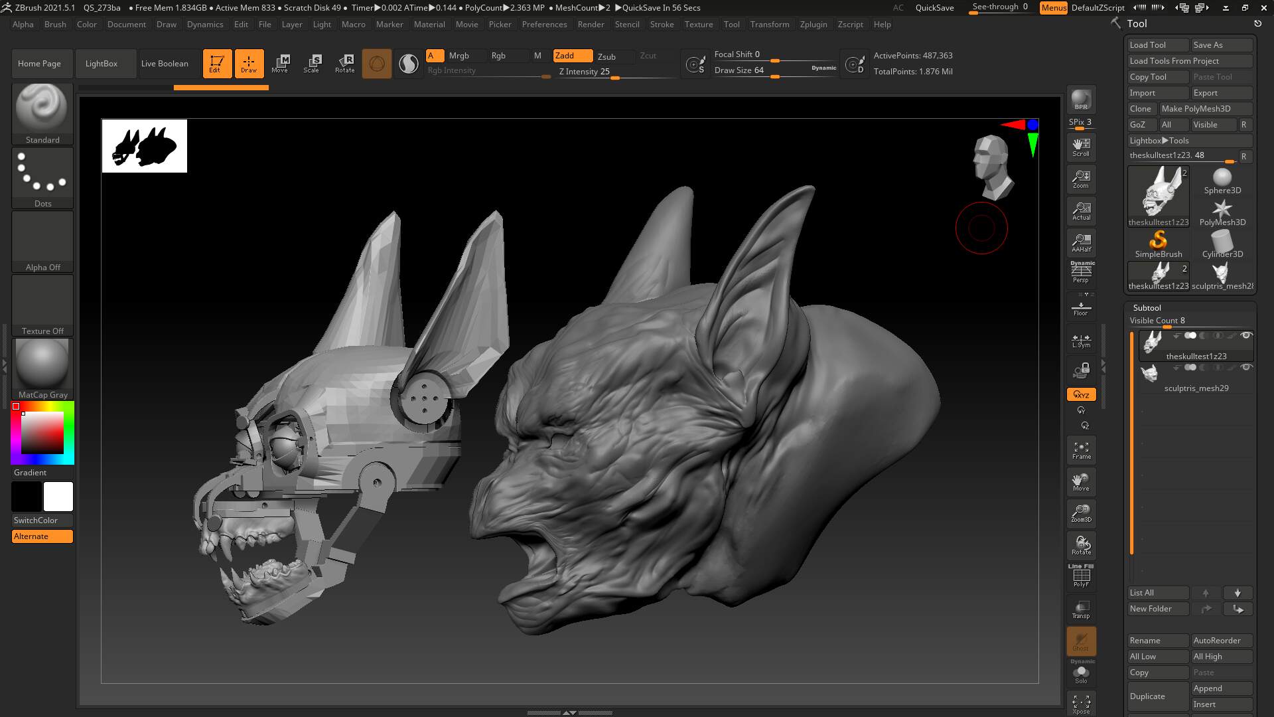Open the Standard brush picker
Screen dimensions: 1274x717
click(x=42, y=114)
